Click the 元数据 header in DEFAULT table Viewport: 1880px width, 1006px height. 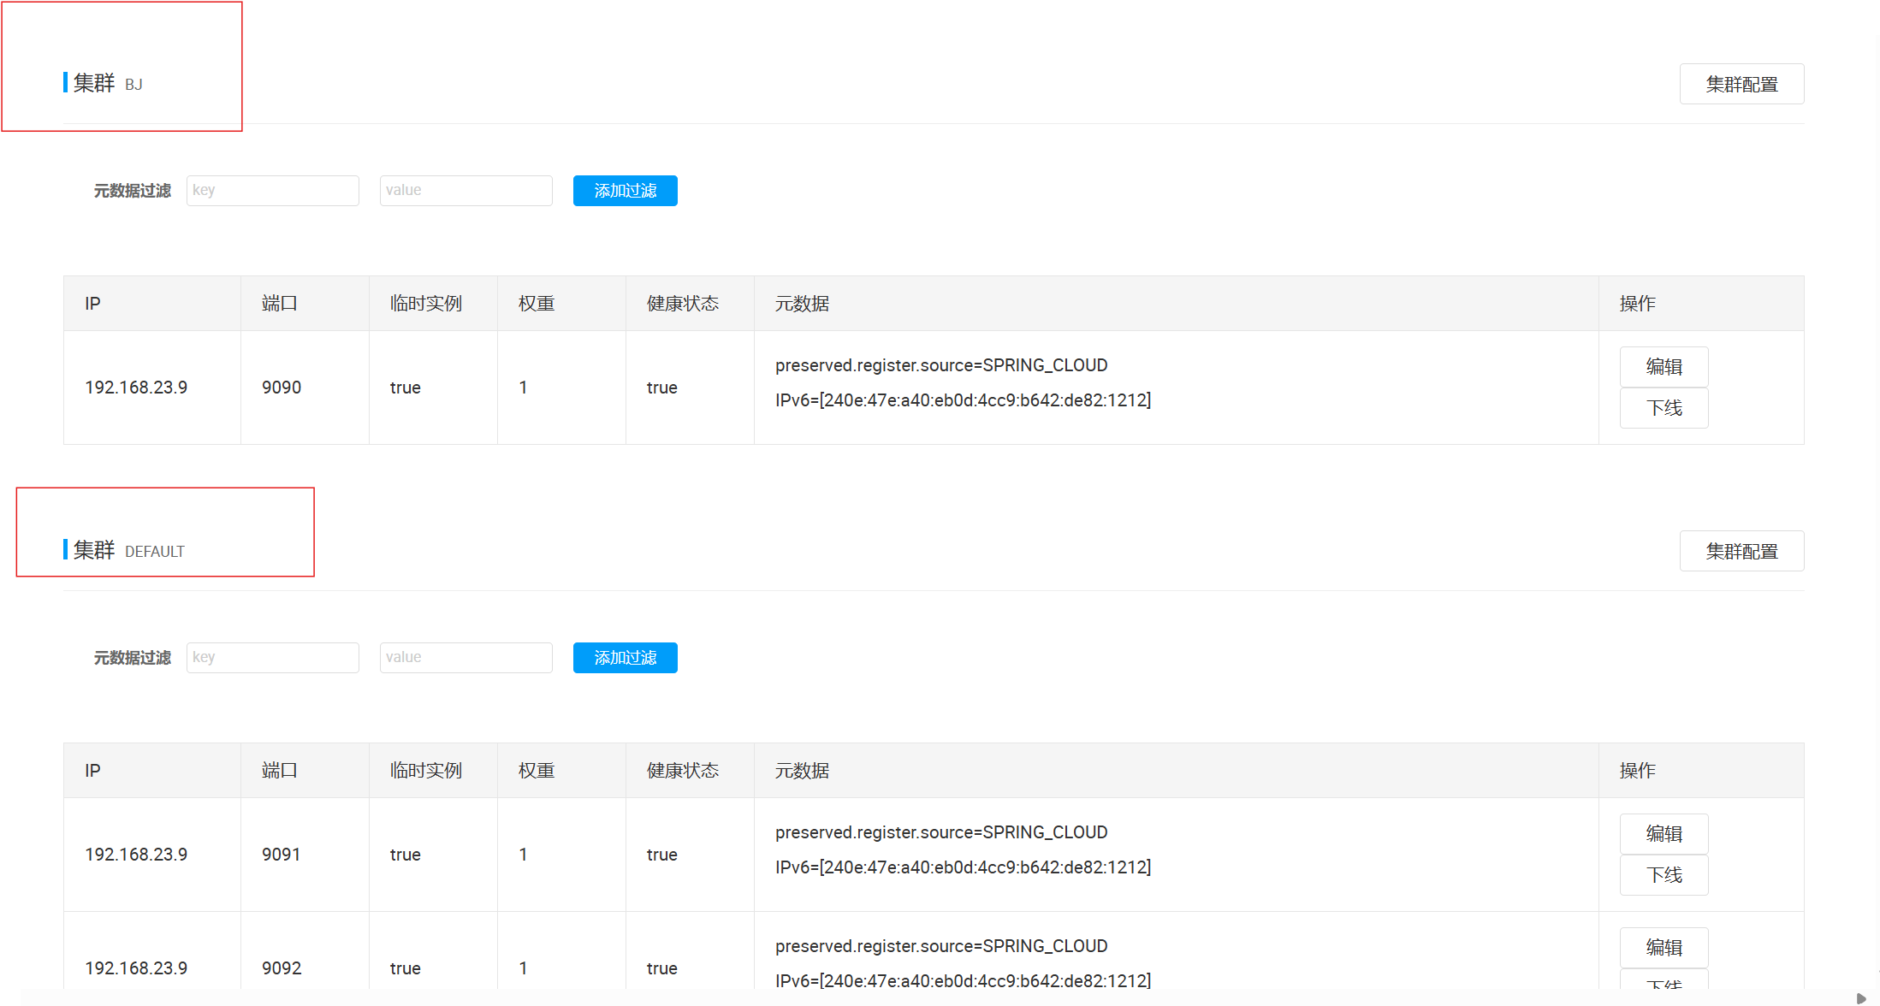point(802,771)
